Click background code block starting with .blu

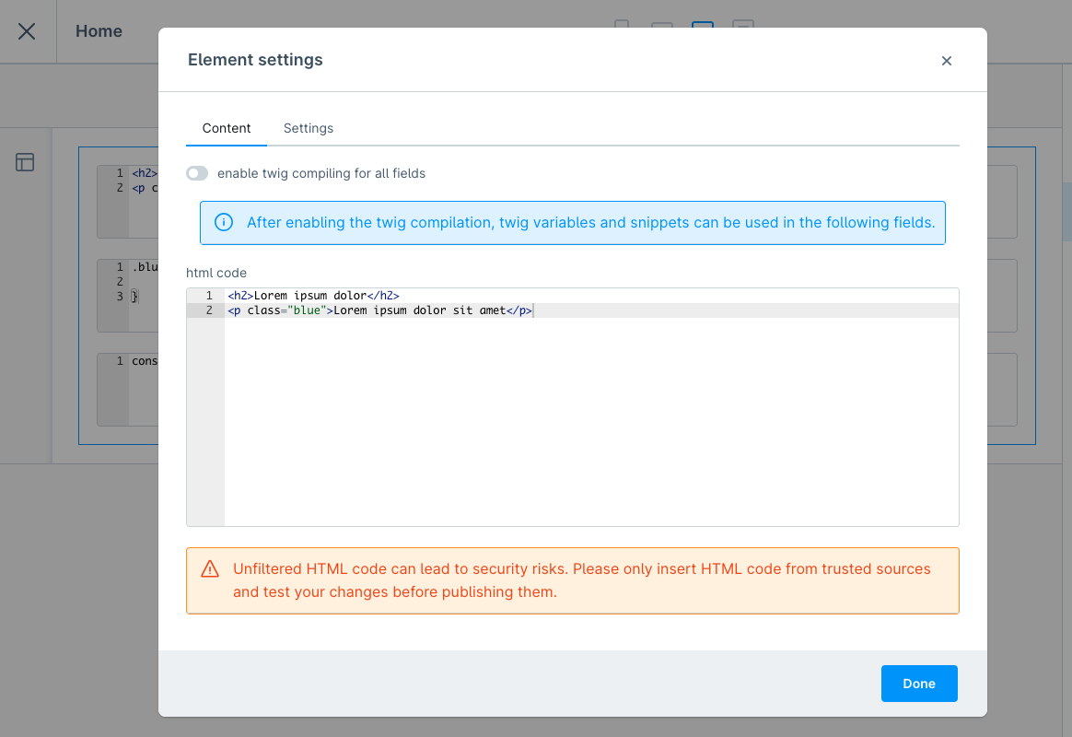pyautogui.click(x=129, y=295)
